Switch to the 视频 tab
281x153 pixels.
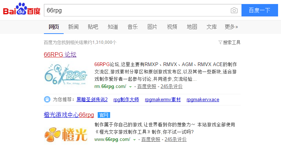(172, 27)
